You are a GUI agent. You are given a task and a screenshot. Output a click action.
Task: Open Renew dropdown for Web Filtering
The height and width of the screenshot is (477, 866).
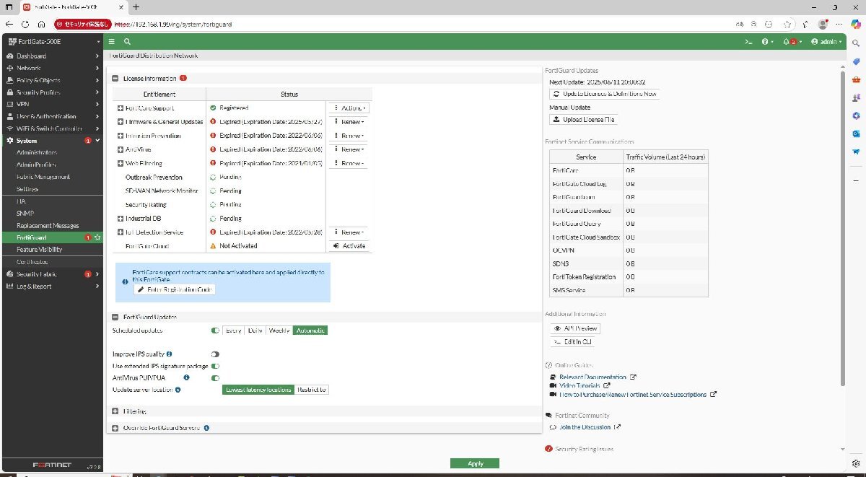tap(350, 164)
